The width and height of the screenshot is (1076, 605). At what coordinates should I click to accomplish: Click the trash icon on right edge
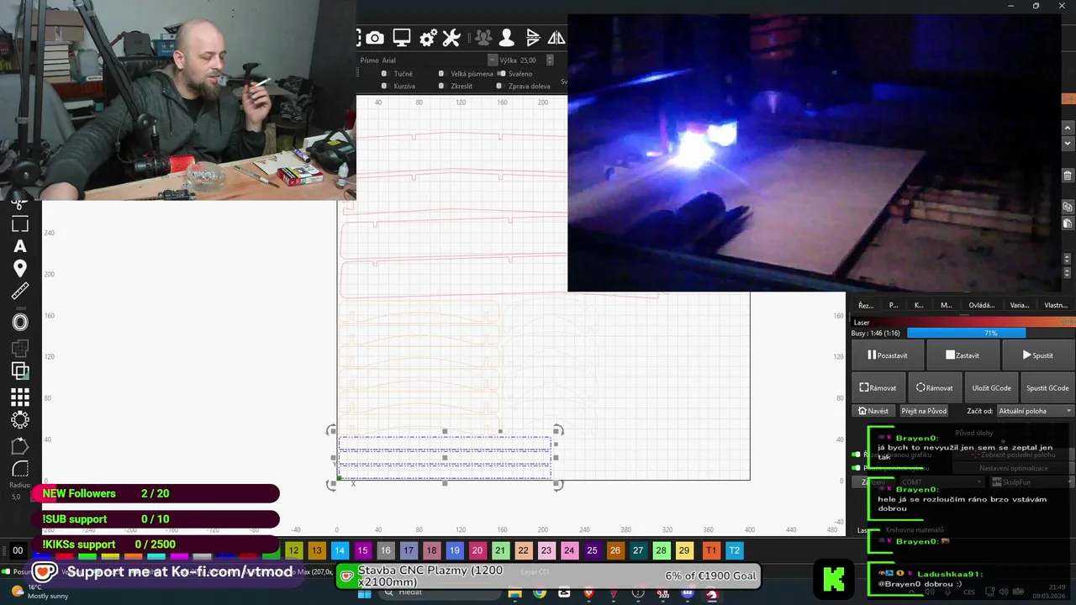pyautogui.click(x=1068, y=176)
